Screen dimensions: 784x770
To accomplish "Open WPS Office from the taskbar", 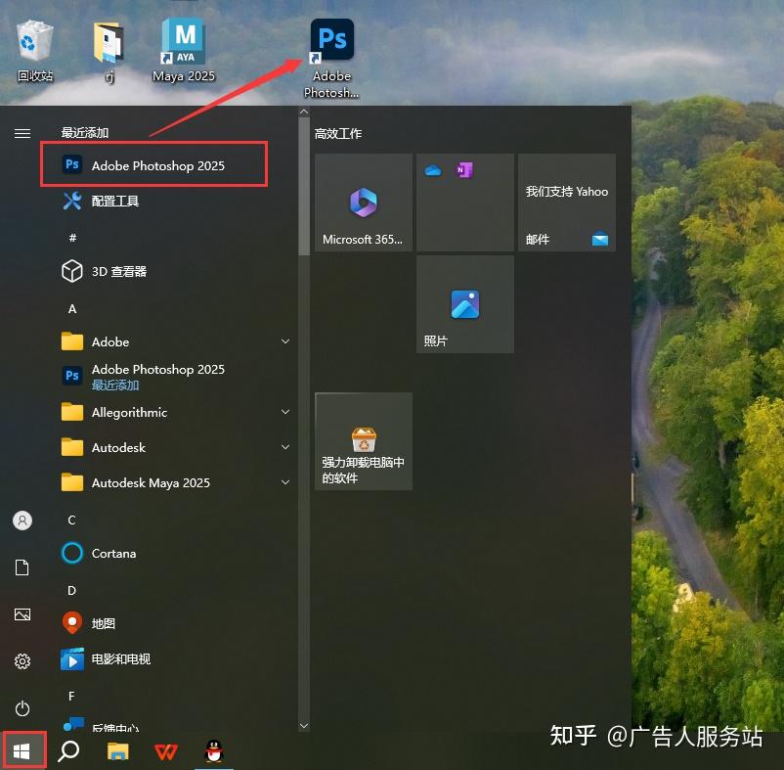I will coord(166,750).
